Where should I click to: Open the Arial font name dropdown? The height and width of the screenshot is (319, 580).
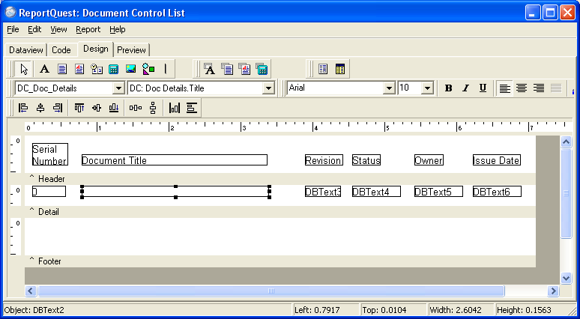coord(389,88)
